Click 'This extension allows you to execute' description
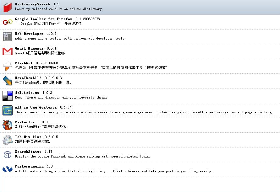Viewport: 280px width, 192px height. (x=144, y=112)
